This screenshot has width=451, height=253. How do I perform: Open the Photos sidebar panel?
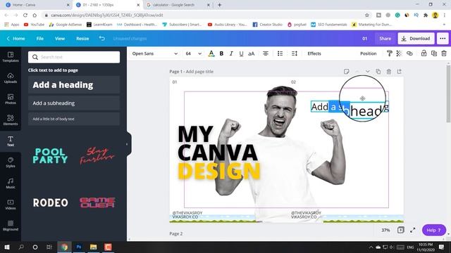tap(11, 99)
